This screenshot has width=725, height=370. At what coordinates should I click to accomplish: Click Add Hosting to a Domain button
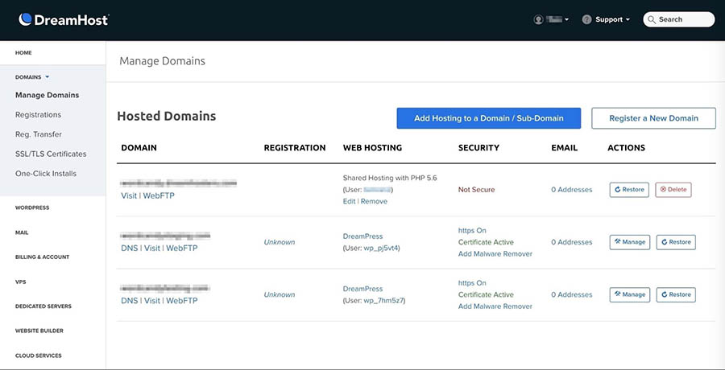[489, 118]
